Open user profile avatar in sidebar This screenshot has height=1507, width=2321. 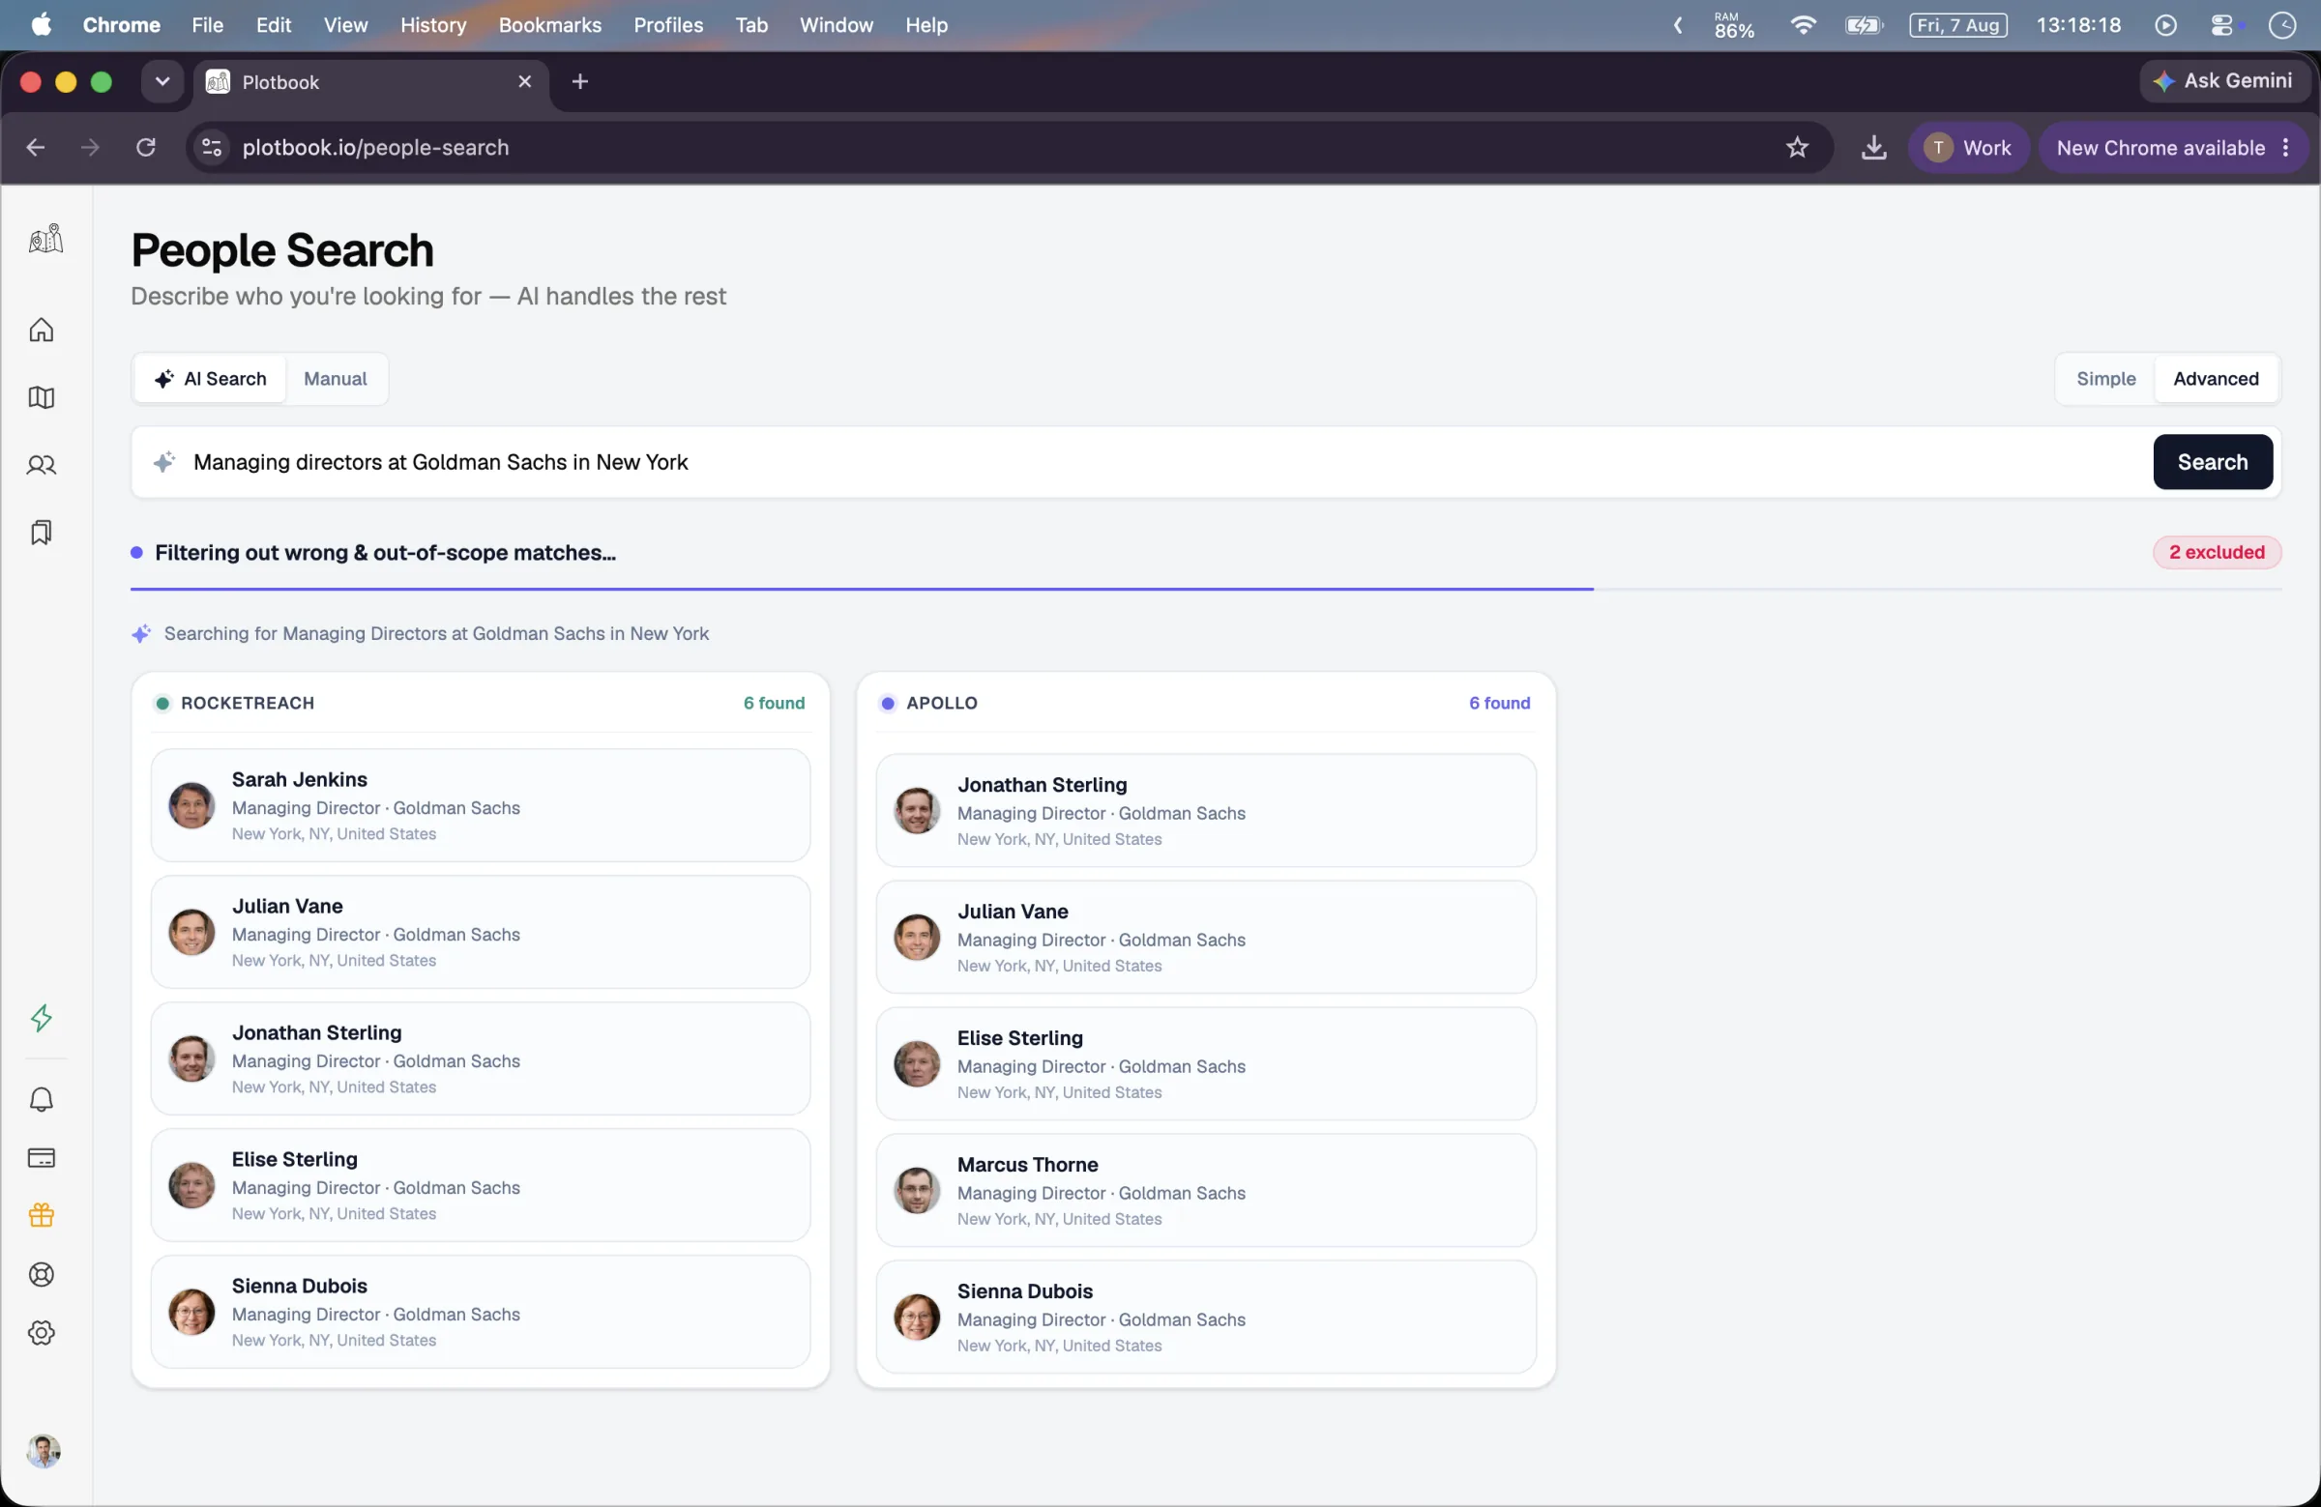click(43, 1452)
